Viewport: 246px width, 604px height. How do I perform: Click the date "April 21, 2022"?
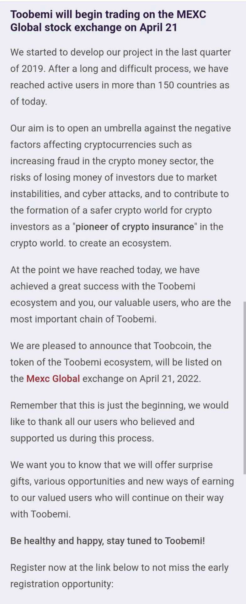tap(170, 378)
